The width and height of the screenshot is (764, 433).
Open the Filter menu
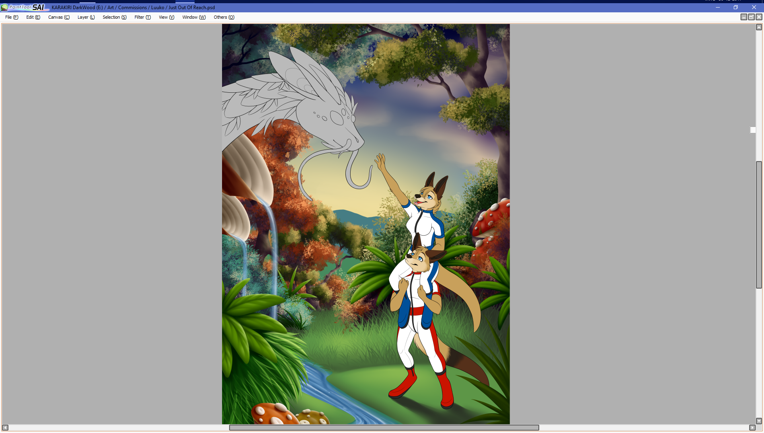click(142, 17)
